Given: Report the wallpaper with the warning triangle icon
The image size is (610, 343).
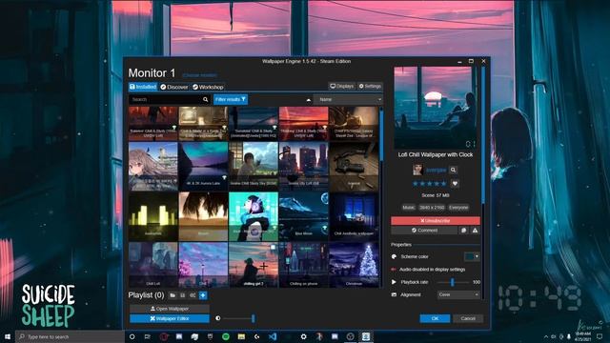Looking at the screenshot, I should (475, 231).
